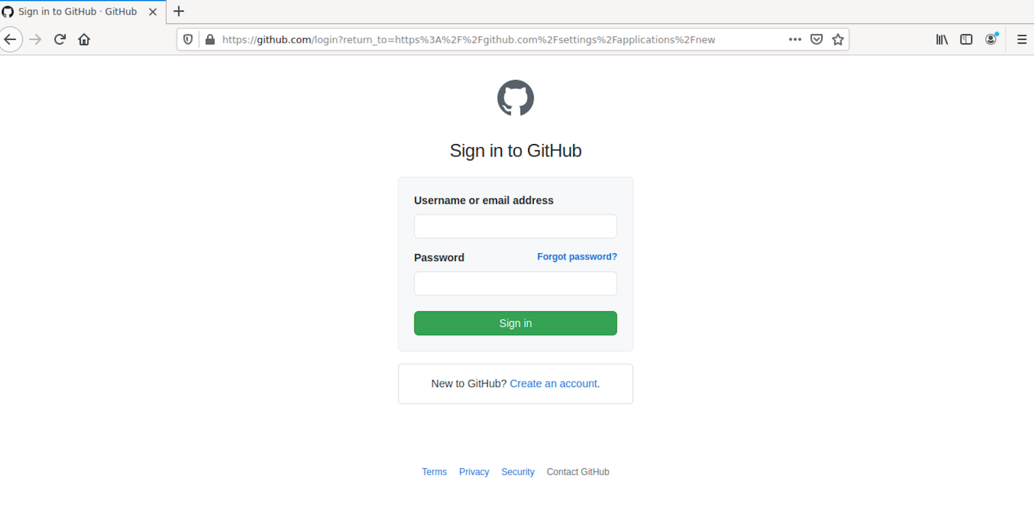Bookmark this page with the star
The image size is (1034, 524).
click(x=838, y=39)
